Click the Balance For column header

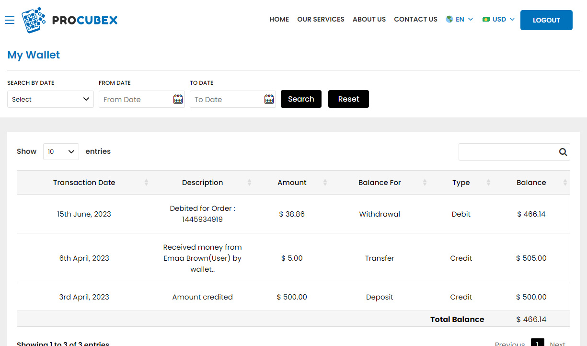380,183
